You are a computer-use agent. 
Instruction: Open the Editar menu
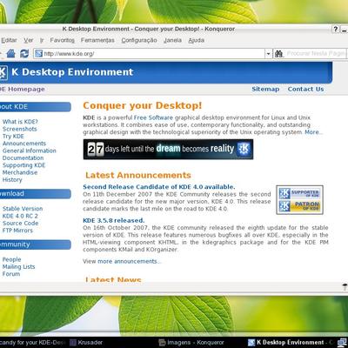pyautogui.click(x=9, y=40)
